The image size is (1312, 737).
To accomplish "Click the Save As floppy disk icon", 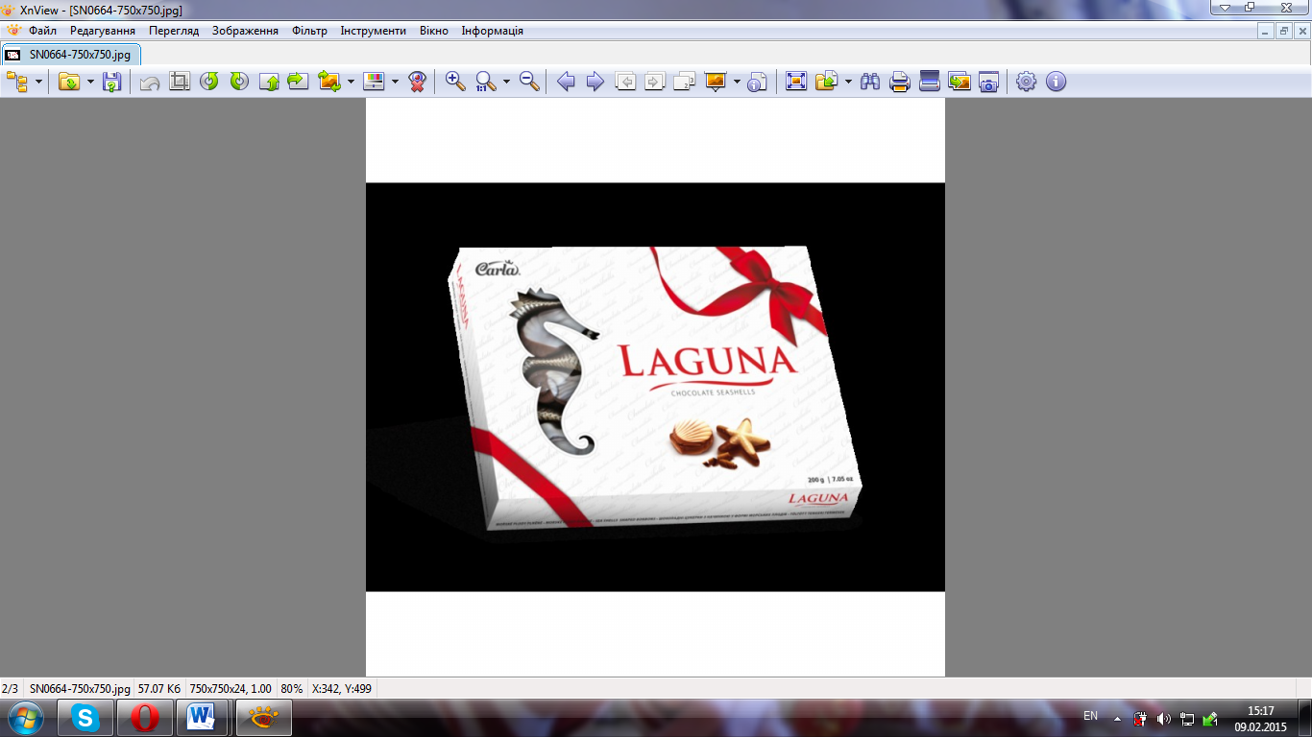I will point(112,82).
